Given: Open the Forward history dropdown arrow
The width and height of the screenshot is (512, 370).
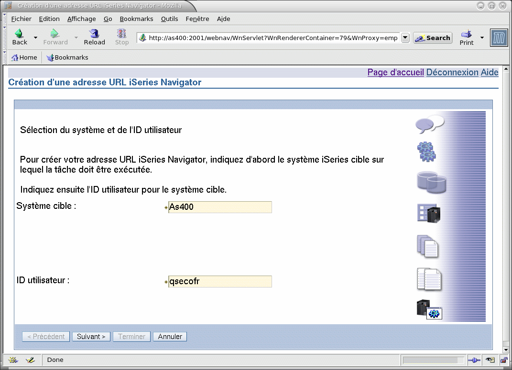Looking at the screenshot, I should [x=76, y=38].
